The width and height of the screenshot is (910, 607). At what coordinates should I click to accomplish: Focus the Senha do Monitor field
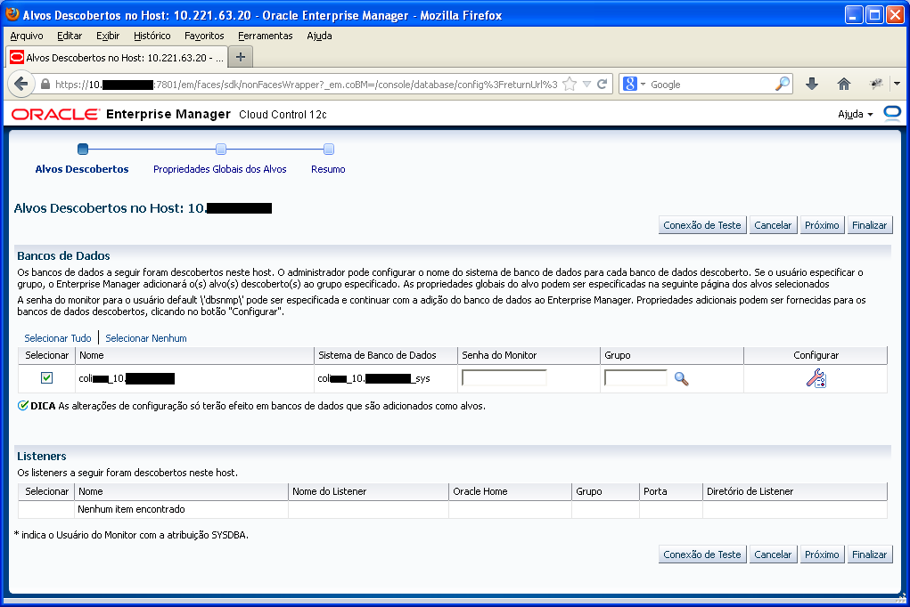504,378
